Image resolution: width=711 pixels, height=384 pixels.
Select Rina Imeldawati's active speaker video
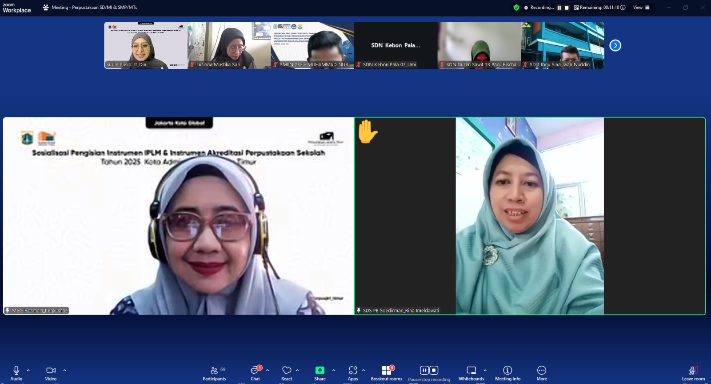(530, 216)
